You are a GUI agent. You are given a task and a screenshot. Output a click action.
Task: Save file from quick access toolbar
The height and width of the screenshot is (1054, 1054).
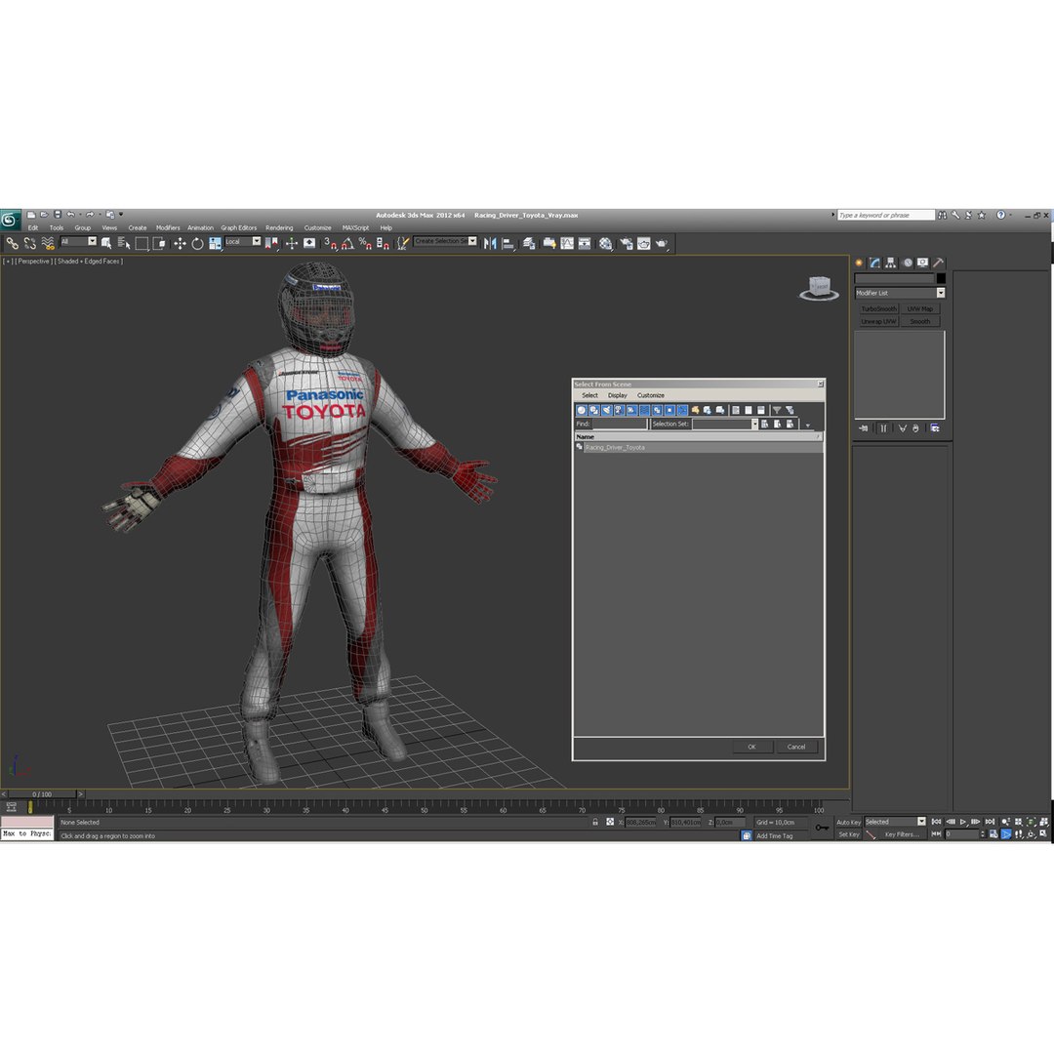tap(58, 215)
